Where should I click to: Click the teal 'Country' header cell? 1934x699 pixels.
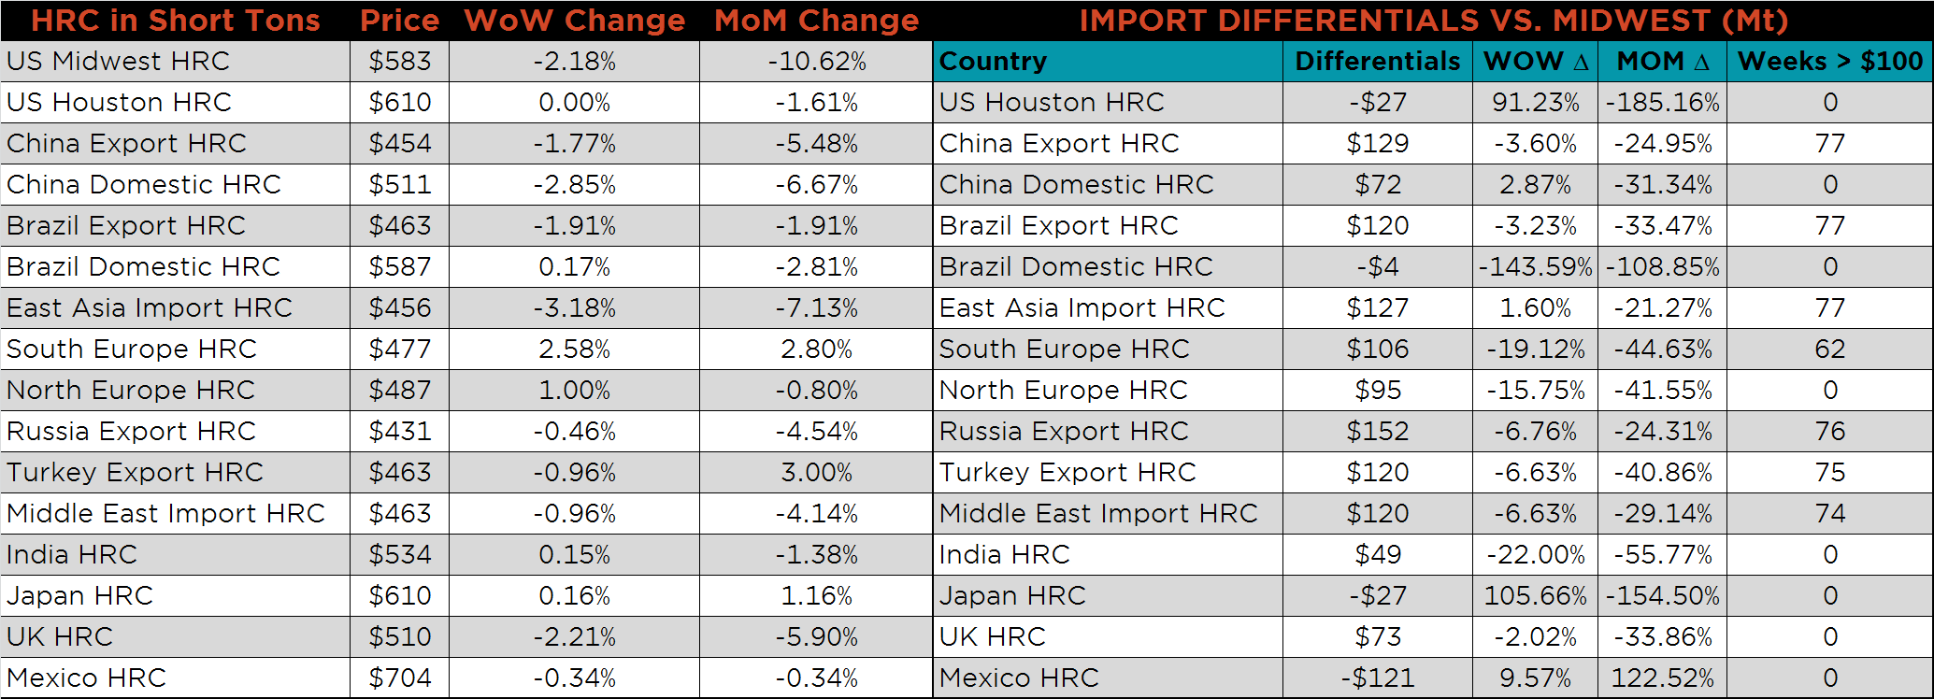pyautogui.click(x=1108, y=62)
